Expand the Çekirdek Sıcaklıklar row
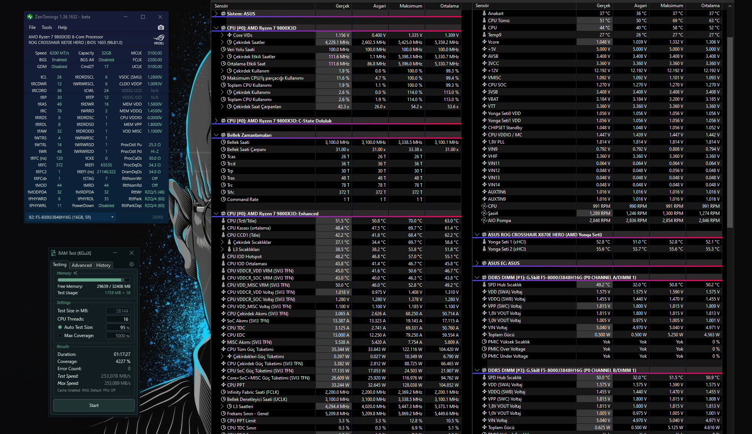The height and width of the screenshot is (434, 752). coord(222,242)
